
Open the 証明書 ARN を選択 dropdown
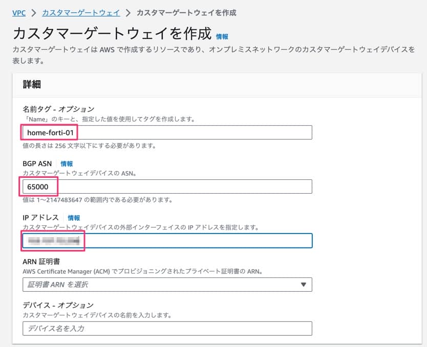[167, 285]
